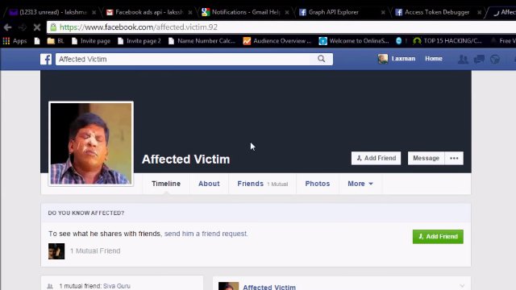Viewport: 516px width, 290px height.
Task: Open the Friend Requests icon
Action: pyautogui.click(x=463, y=59)
